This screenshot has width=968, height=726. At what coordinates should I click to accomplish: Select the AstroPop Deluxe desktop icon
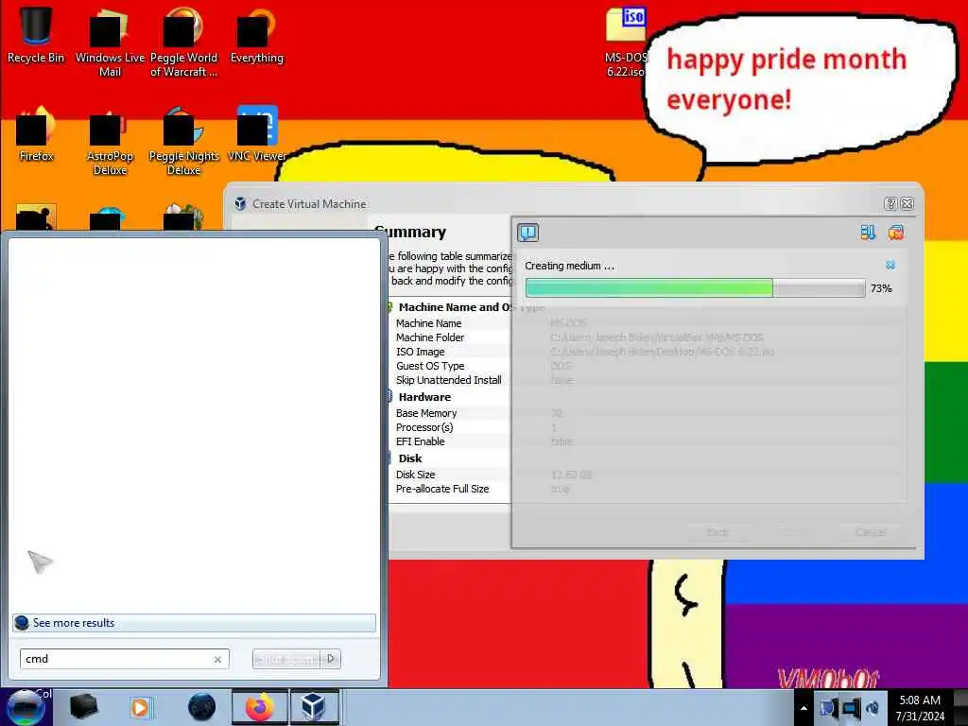(110, 141)
